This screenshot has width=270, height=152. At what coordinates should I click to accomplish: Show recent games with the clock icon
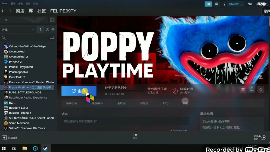(x=47, y=30)
